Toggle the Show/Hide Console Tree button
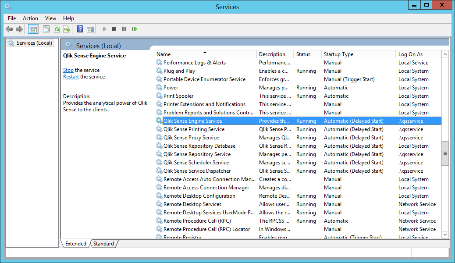The height and width of the screenshot is (263, 455). point(33,29)
